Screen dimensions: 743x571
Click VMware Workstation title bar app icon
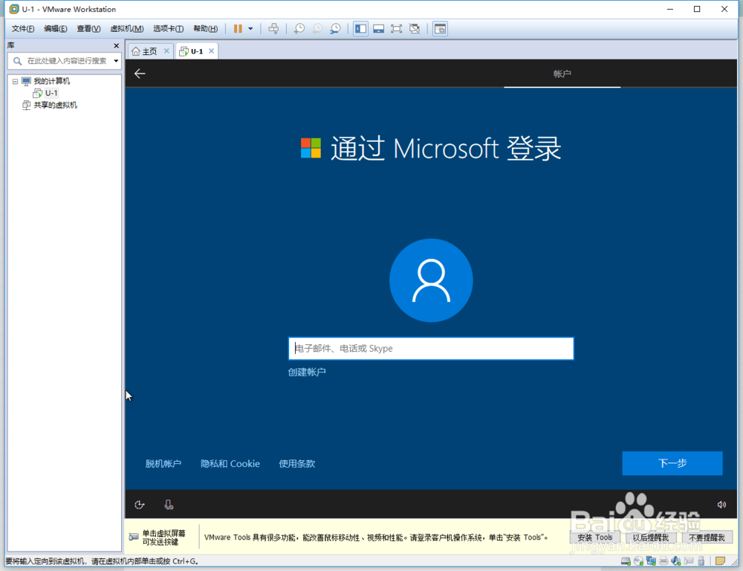tap(14, 9)
